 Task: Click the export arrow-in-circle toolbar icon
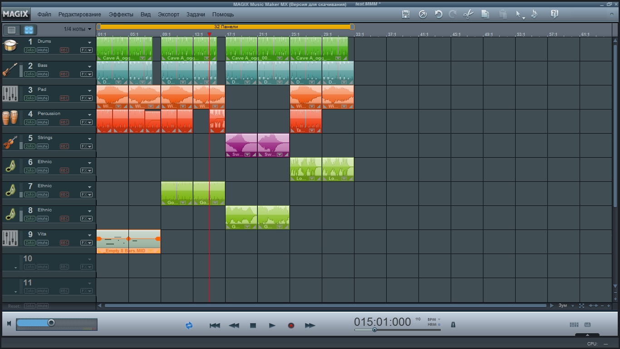(423, 15)
